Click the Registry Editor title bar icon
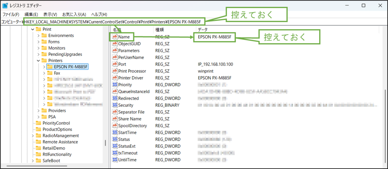The height and width of the screenshot is (169, 388). pos(5,6)
